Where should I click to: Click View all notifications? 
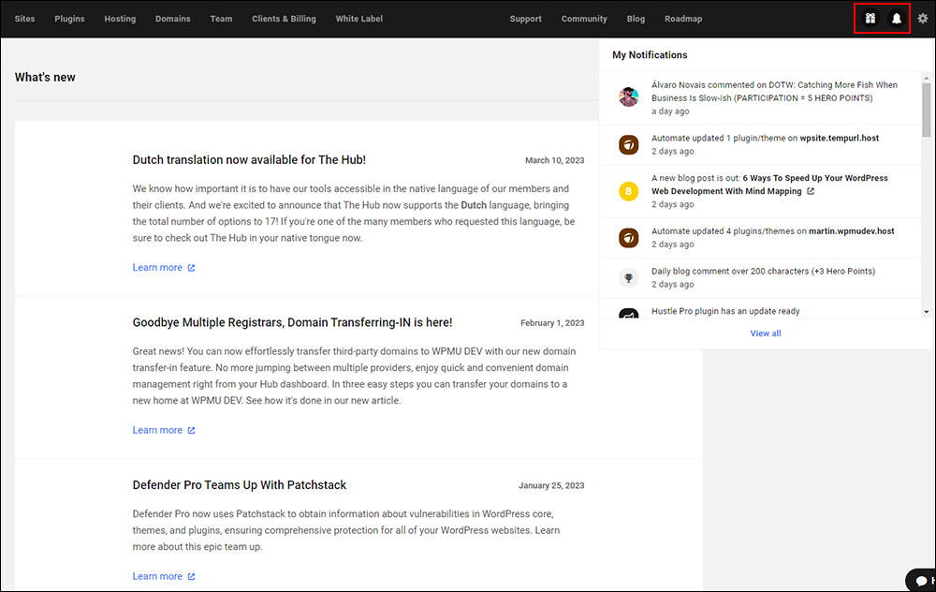pos(766,333)
